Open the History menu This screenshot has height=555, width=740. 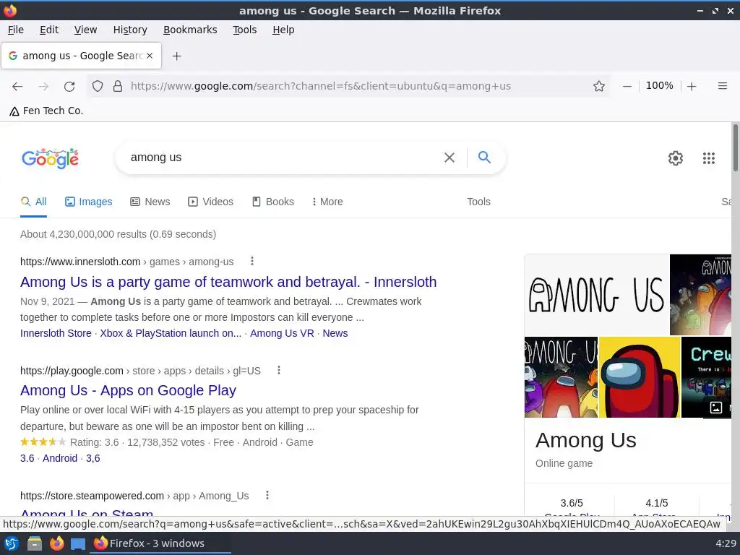130,30
